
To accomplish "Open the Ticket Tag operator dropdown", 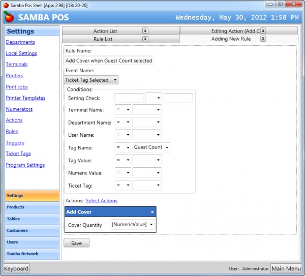I will 123,185.
